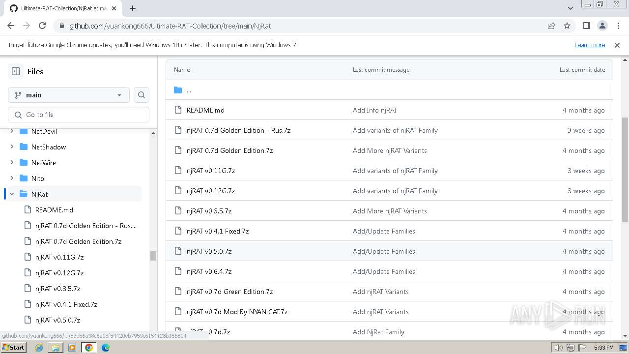The width and height of the screenshot is (629, 354).
Task: Collapse the NjRat folder chevron
Action: click(x=12, y=194)
